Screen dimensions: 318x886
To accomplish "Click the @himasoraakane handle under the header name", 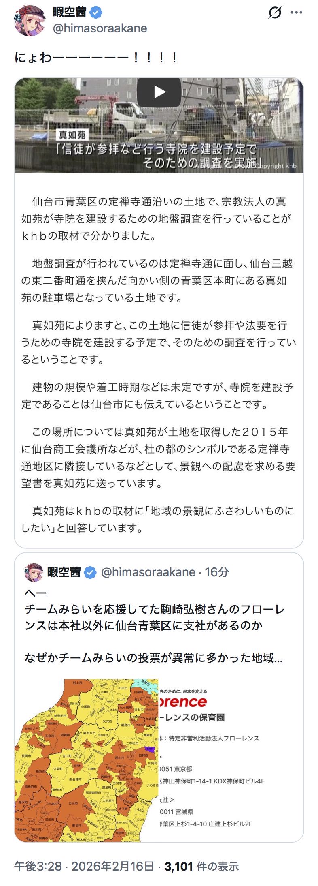I will pyautogui.click(x=100, y=28).
